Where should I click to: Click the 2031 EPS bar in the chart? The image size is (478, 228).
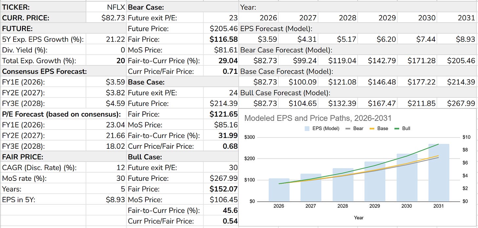(439, 173)
